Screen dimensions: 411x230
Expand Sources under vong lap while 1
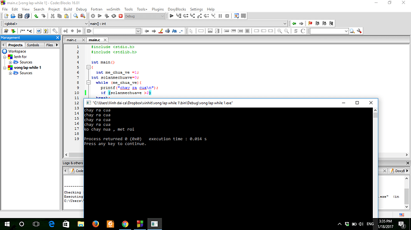[10, 73]
